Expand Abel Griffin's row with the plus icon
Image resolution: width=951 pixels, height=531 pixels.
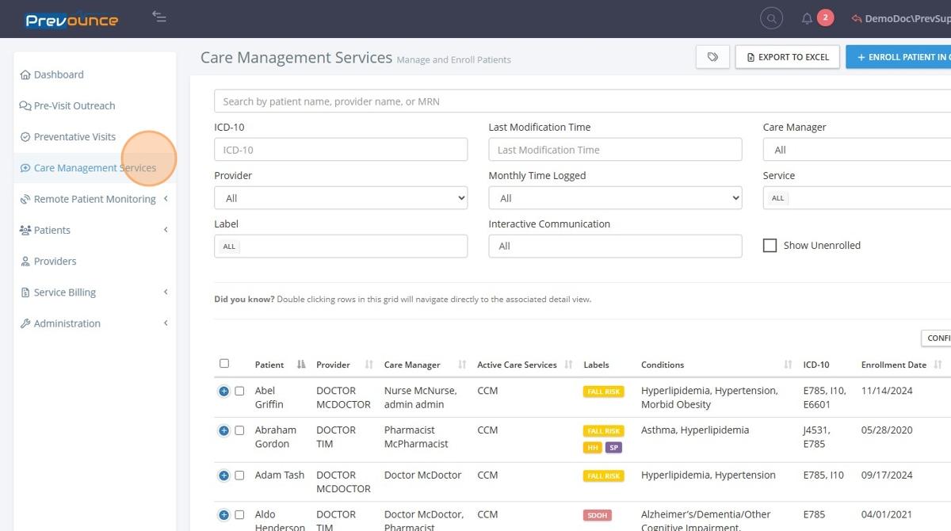[223, 391]
